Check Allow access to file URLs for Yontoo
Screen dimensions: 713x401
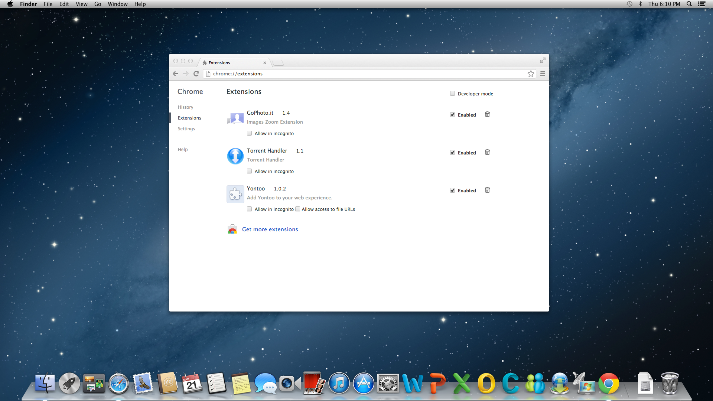pos(297,209)
